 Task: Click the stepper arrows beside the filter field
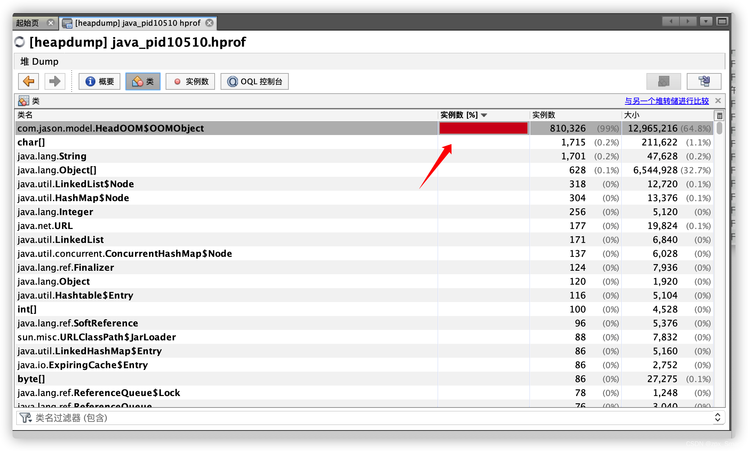[717, 418]
